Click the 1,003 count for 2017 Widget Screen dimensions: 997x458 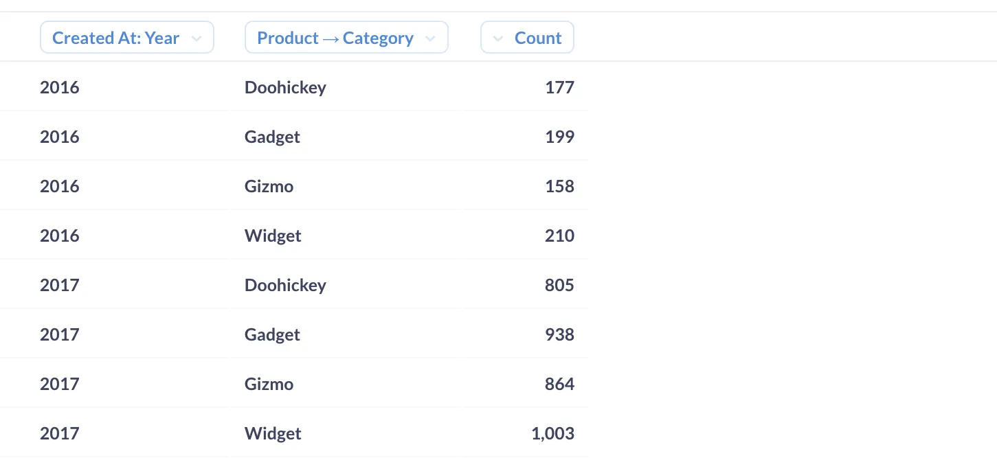(x=554, y=433)
